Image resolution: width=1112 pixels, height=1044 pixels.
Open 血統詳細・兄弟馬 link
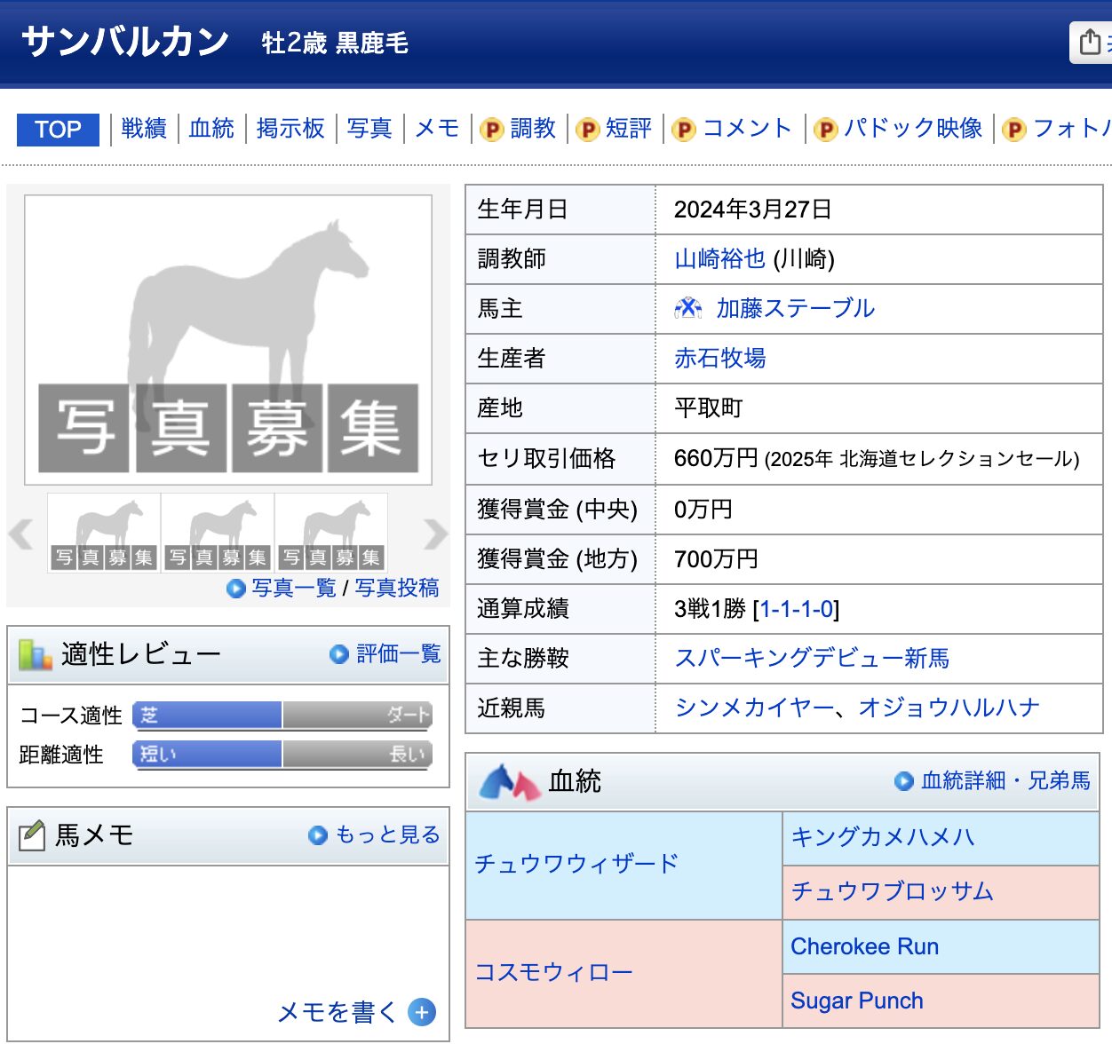1005,781
